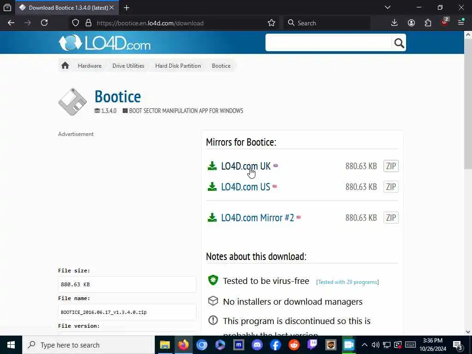The height and width of the screenshot is (354, 472).
Task: Click the download arrow icon beside Mirror #2
Action: tap(212, 218)
